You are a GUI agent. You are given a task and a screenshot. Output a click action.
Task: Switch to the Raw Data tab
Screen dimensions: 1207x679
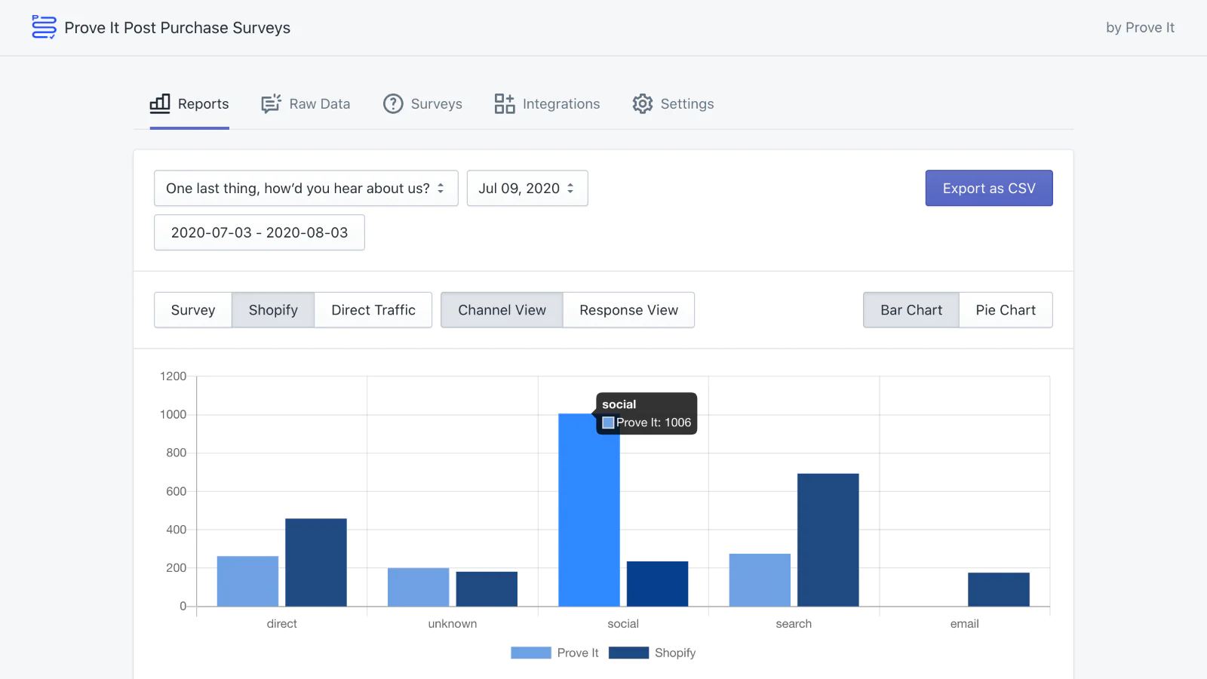[x=306, y=104]
